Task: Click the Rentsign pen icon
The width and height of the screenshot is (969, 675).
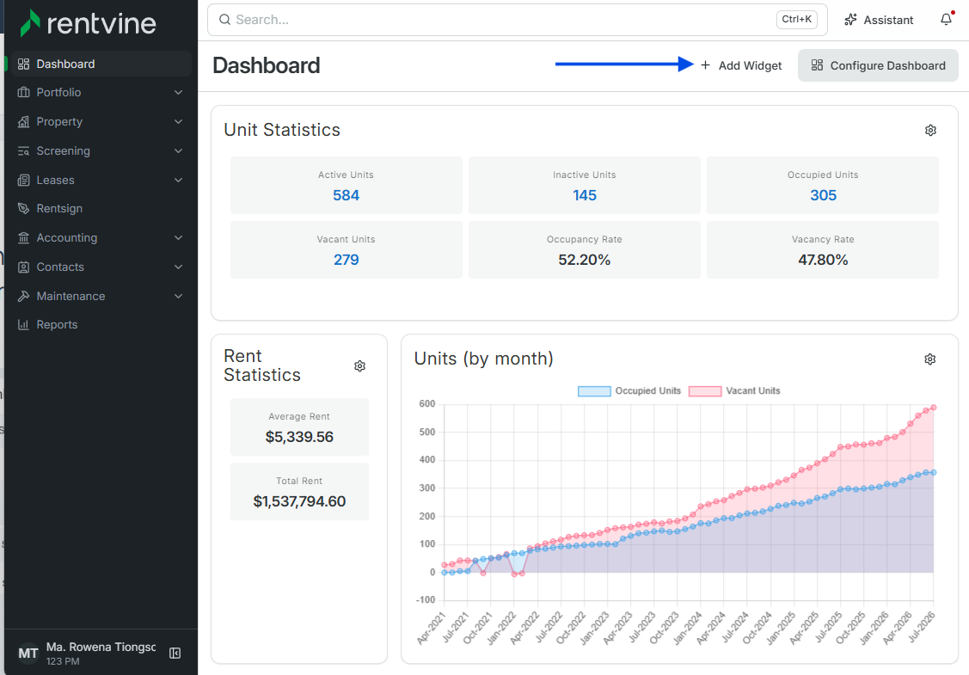Action: [x=23, y=208]
